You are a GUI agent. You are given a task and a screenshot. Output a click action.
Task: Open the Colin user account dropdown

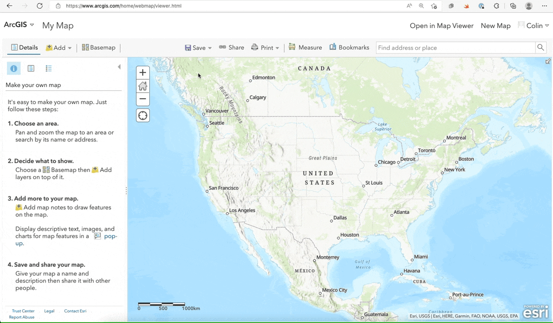[x=534, y=26]
